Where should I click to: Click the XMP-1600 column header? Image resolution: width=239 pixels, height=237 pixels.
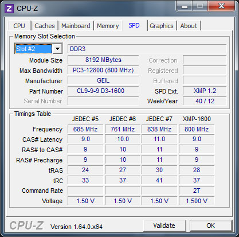(197, 119)
